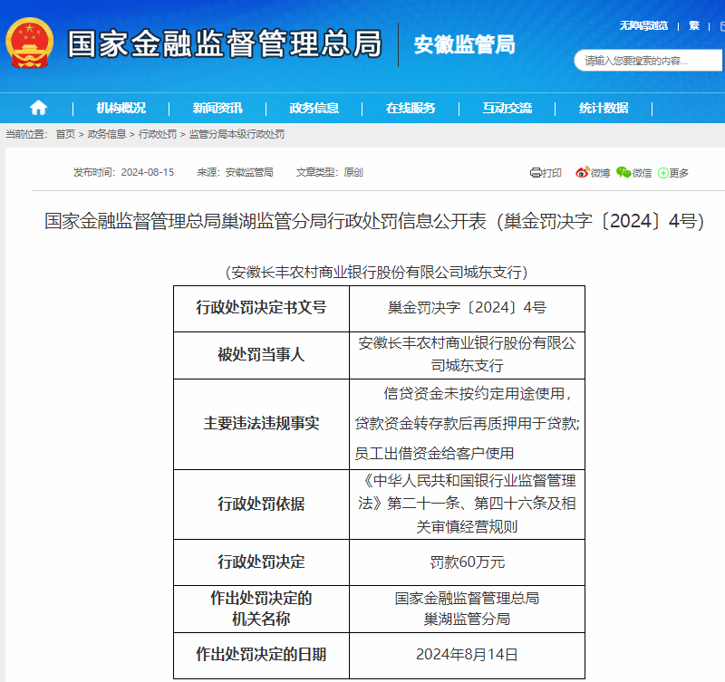Open the 机构概况 menu
Screen dimensions: 725x682
tap(121, 108)
